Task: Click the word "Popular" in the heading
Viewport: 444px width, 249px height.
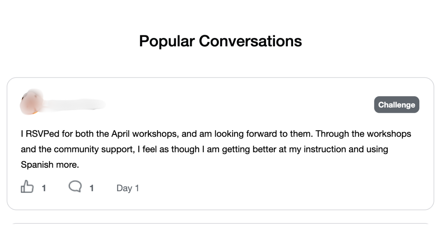Action: 166,41
